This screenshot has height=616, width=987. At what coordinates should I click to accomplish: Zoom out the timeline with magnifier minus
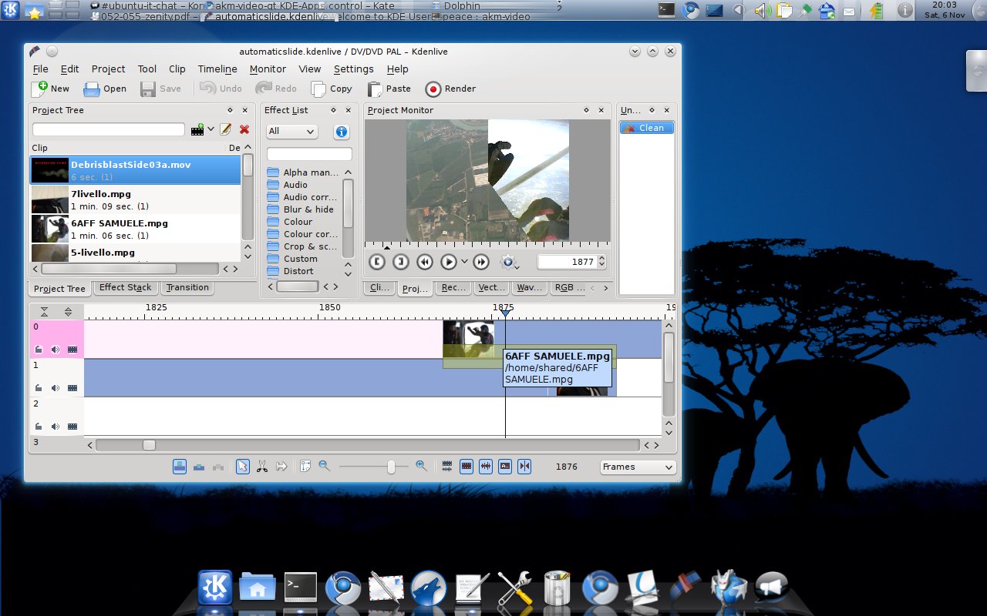[x=324, y=466]
